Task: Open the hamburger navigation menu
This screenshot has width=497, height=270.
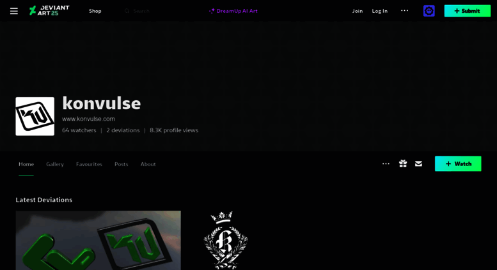Action: tap(14, 11)
